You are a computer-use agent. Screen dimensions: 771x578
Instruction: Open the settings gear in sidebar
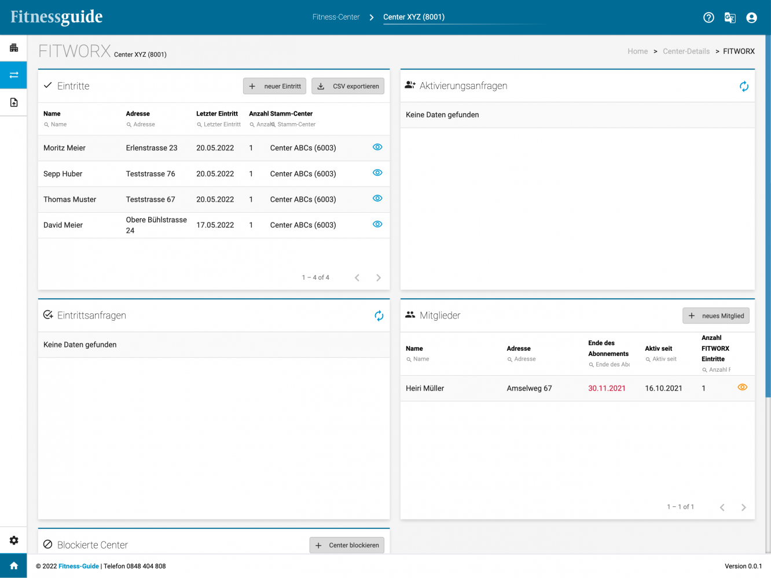(14, 540)
